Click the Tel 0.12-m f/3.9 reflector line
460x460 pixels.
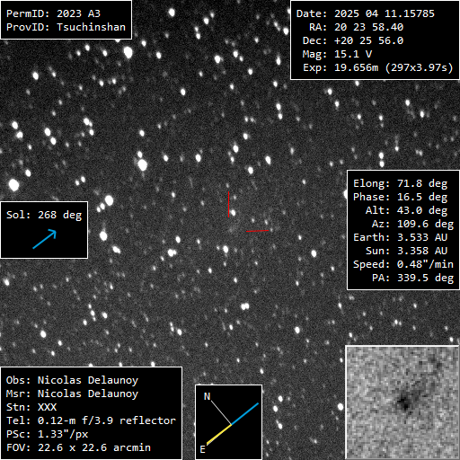[91, 420]
